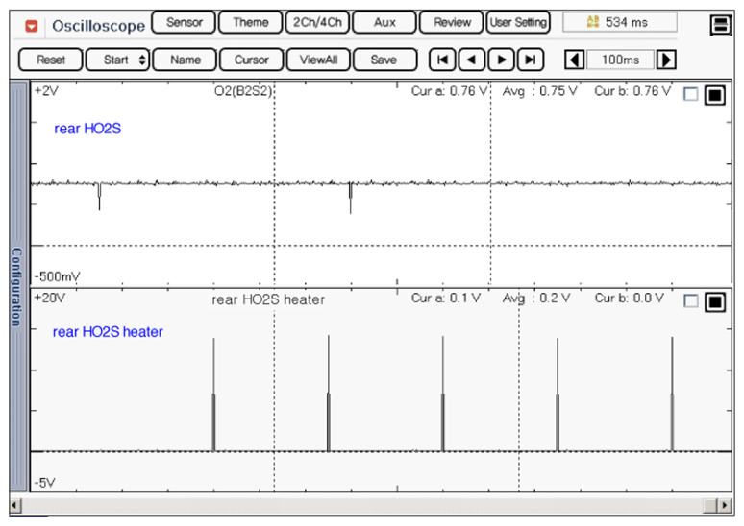Viewport: 744px width, 526px height.
Task: Decrease time base from 100ms
Action: point(574,60)
